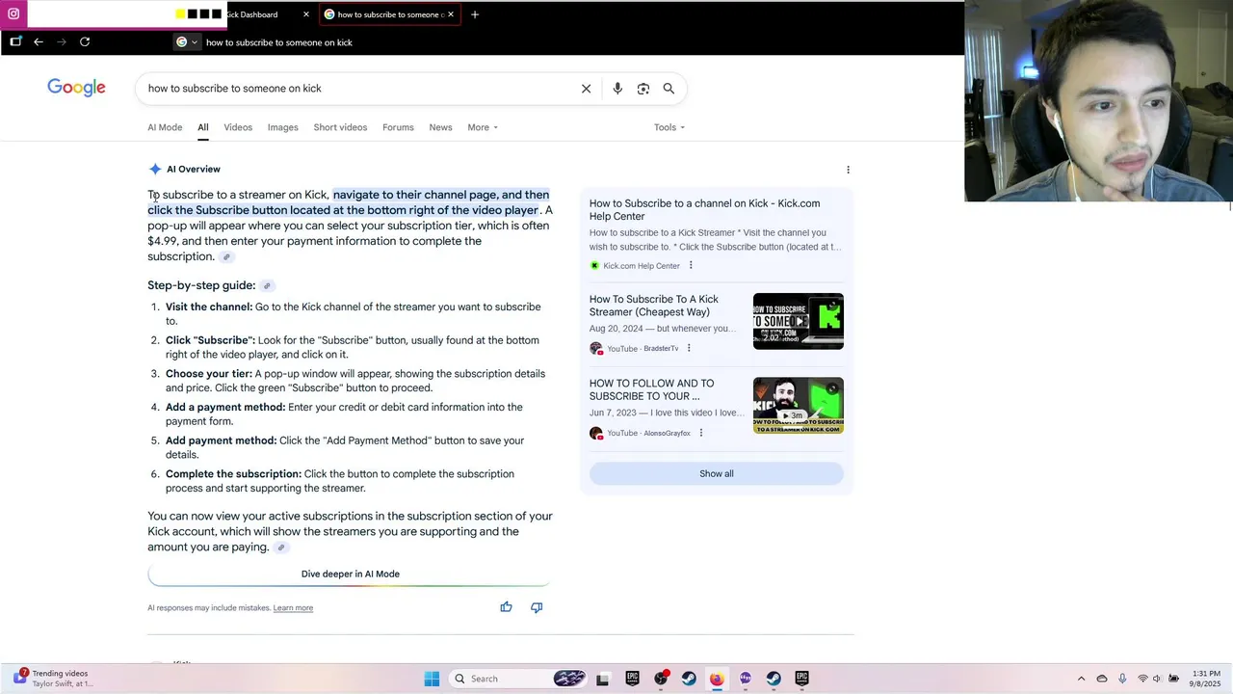Screen dimensions: 1233x694
Task: Click link icon beside Step-by-step guide
Action: (267, 286)
